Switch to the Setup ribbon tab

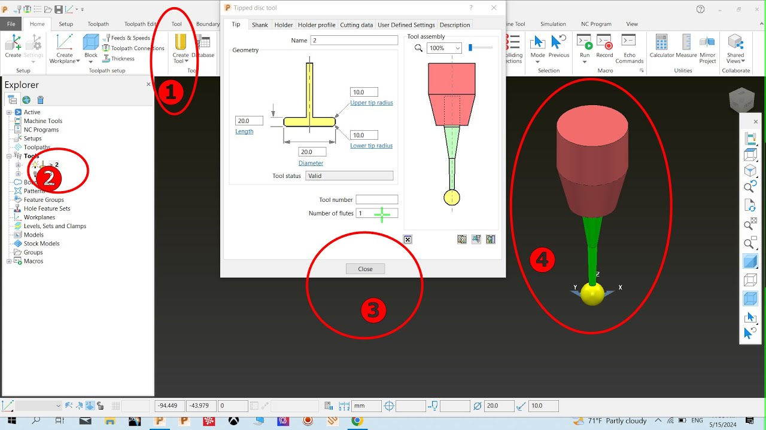[66, 24]
